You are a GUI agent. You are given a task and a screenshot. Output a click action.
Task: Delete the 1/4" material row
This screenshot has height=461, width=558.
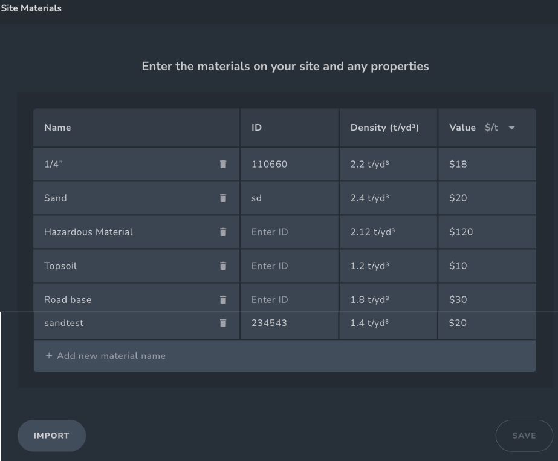pyautogui.click(x=223, y=164)
